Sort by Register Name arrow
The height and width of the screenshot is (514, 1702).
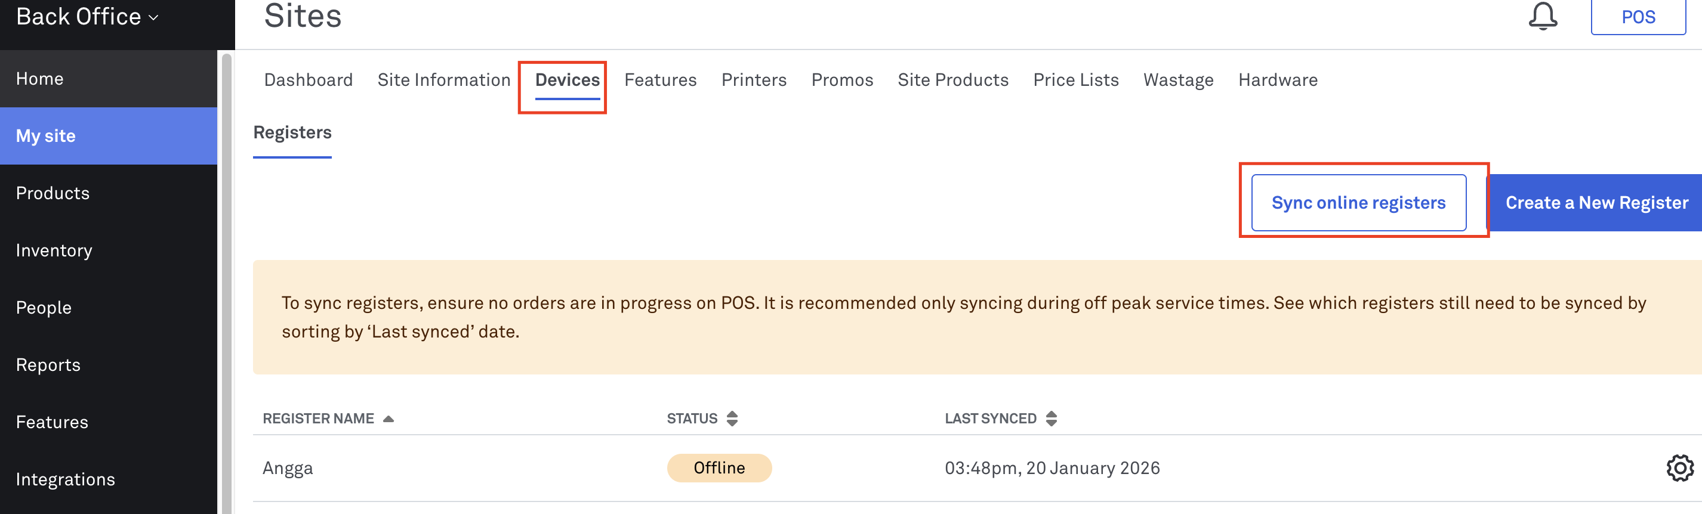[x=388, y=419]
